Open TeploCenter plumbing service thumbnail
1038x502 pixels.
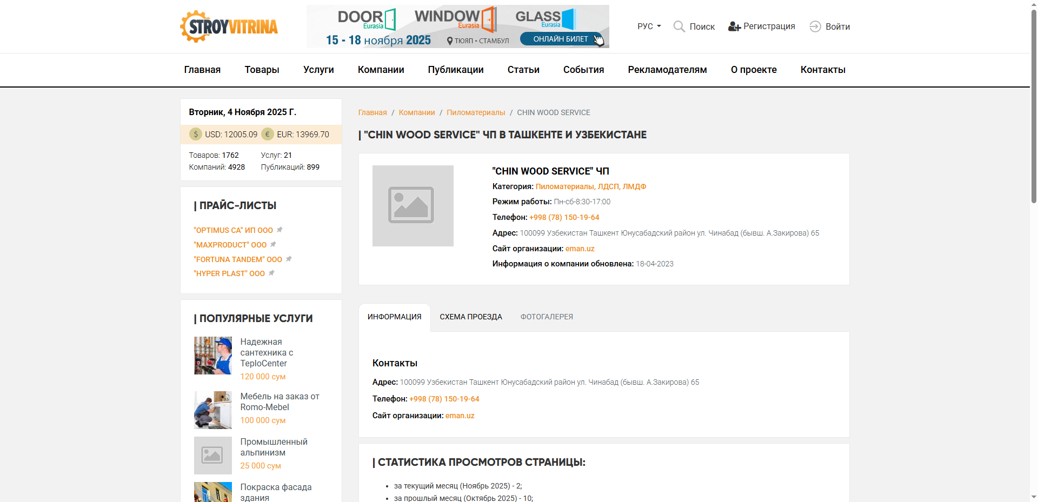tap(213, 356)
